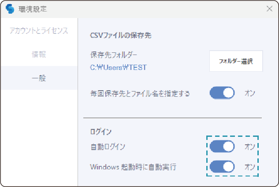Switch to the 情報 tab
The height and width of the screenshot is (187, 279).
coord(39,55)
